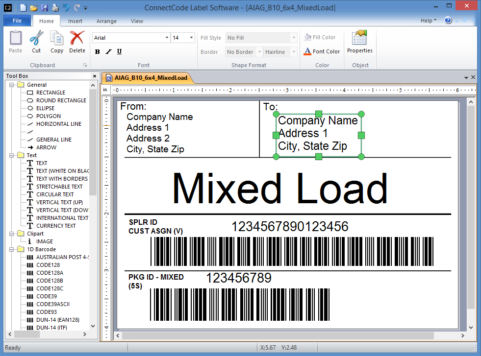481x356 pixels.
Task: Open the document tab list arrow
Action: [466, 77]
